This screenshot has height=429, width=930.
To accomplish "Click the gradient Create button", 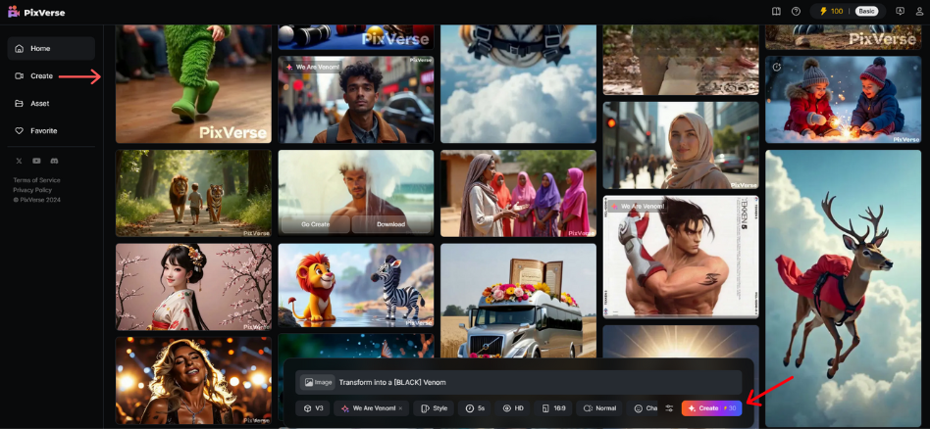I will tap(712, 408).
